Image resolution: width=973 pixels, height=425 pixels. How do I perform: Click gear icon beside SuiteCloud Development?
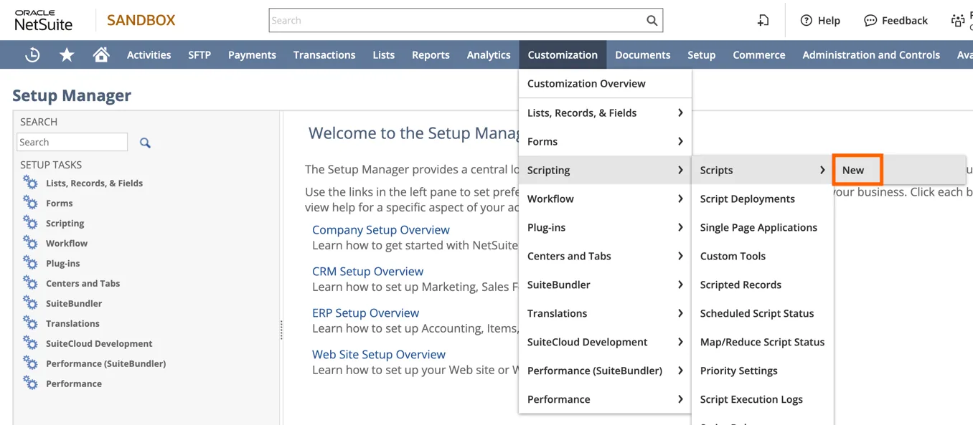30,343
